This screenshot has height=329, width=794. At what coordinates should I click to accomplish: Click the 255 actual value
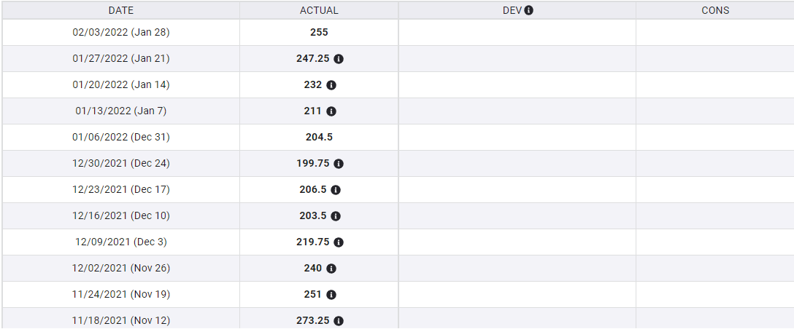319,32
